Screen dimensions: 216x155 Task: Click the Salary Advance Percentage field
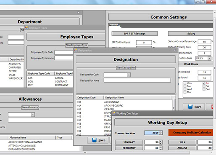(x=204, y=42)
